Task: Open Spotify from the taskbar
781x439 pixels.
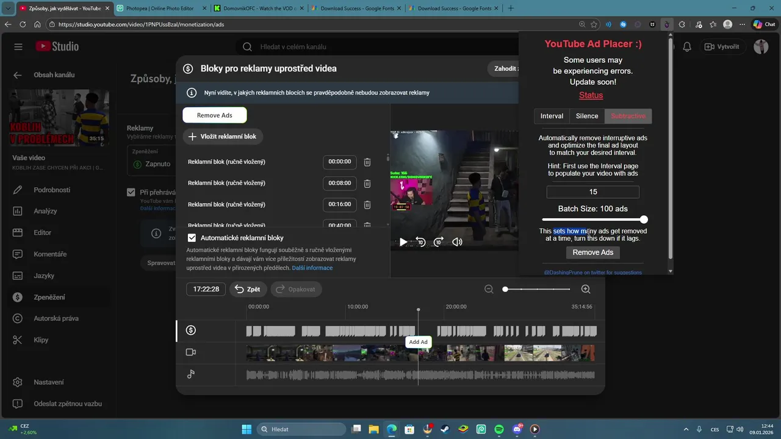Action: pyautogui.click(x=498, y=429)
